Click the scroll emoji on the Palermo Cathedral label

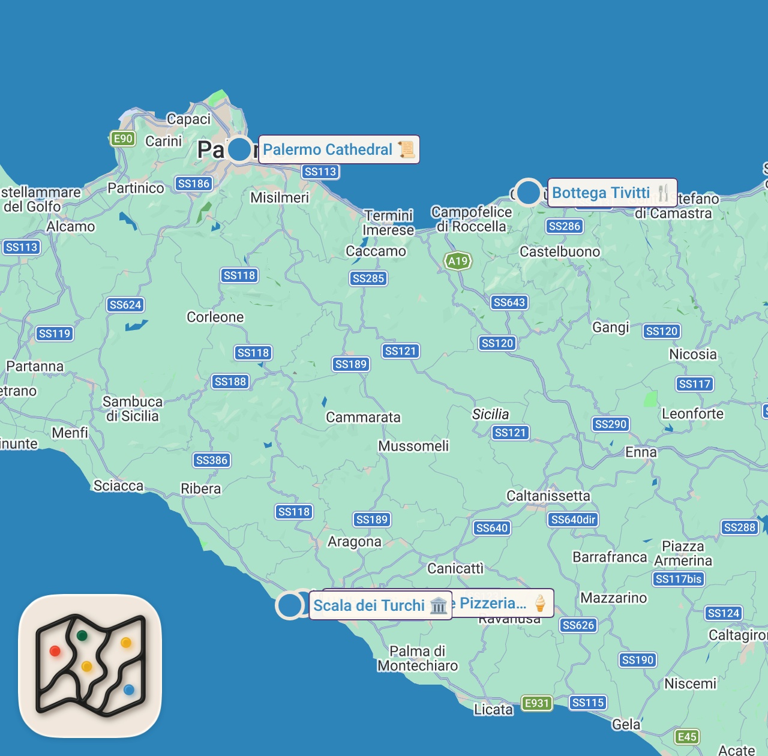[407, 149]
